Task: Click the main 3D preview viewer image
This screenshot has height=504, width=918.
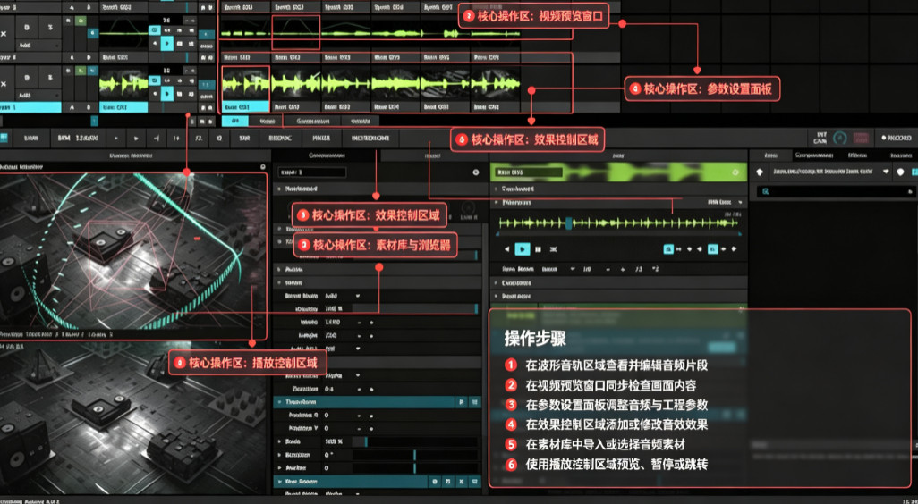Action: point(133,250)
